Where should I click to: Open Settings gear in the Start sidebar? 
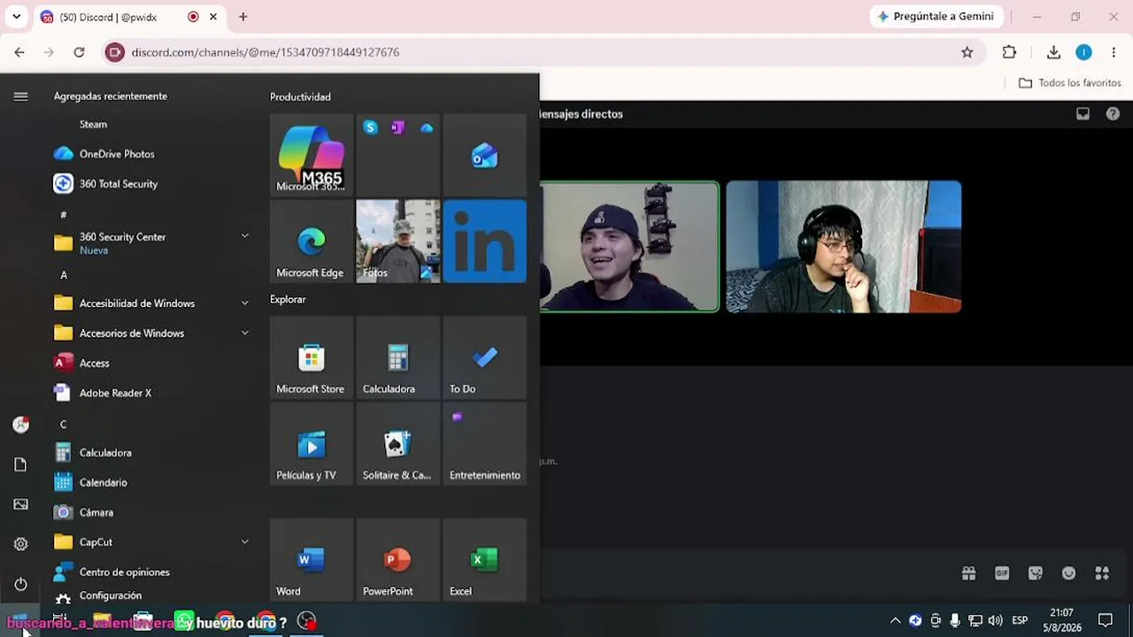20,544
